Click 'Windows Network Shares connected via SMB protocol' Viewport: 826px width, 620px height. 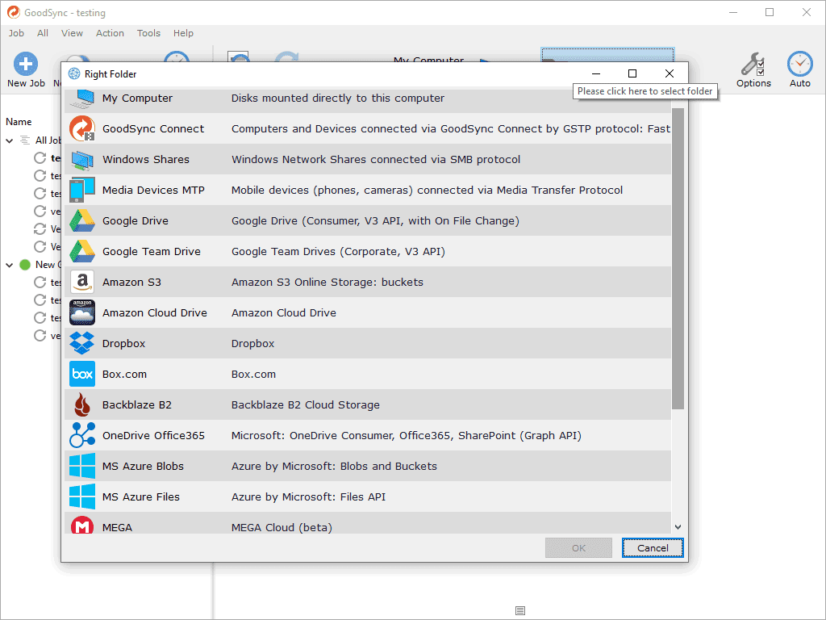(x=376, y=159)
